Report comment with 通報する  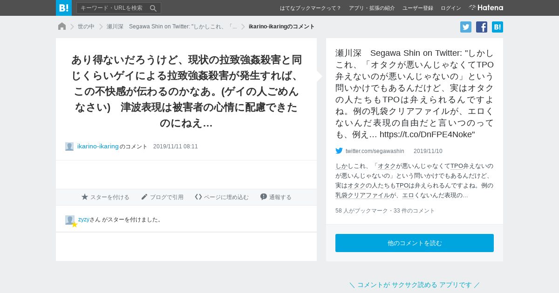[276, 197]
